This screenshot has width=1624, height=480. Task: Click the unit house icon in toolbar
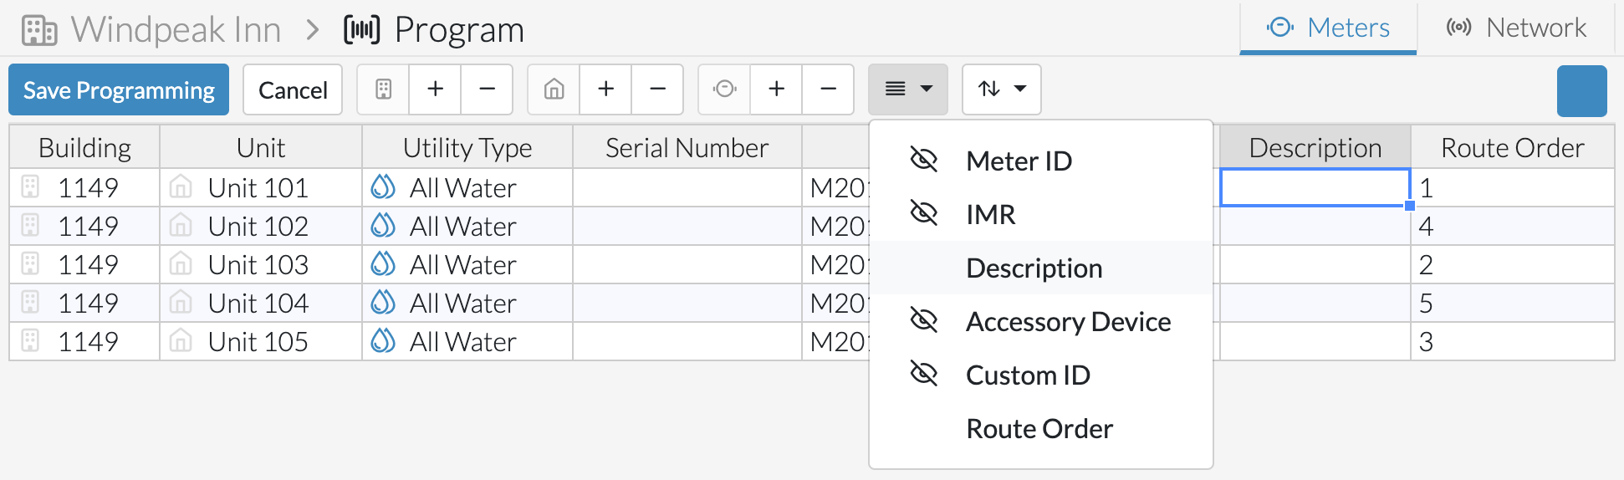pyautogui.click(x=554, y=89)
